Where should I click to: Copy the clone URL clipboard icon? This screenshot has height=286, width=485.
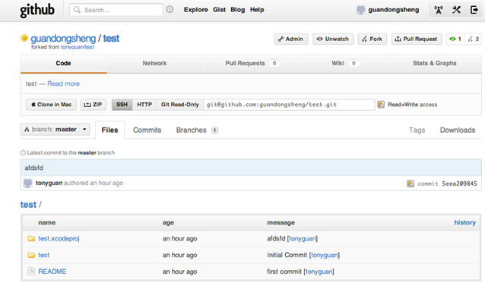pos(381,105)
